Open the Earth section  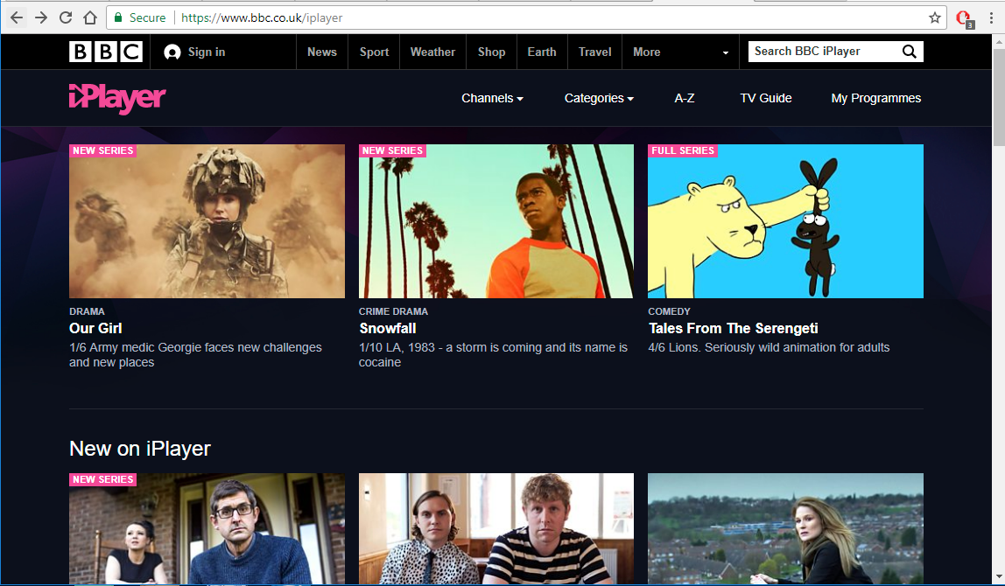click(x=542, y=52)
